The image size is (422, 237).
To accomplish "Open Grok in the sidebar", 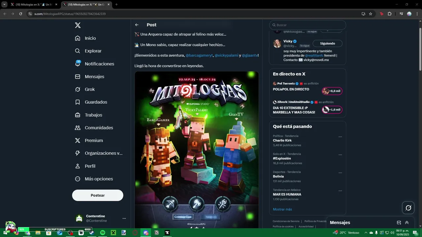I will (85, 89).
